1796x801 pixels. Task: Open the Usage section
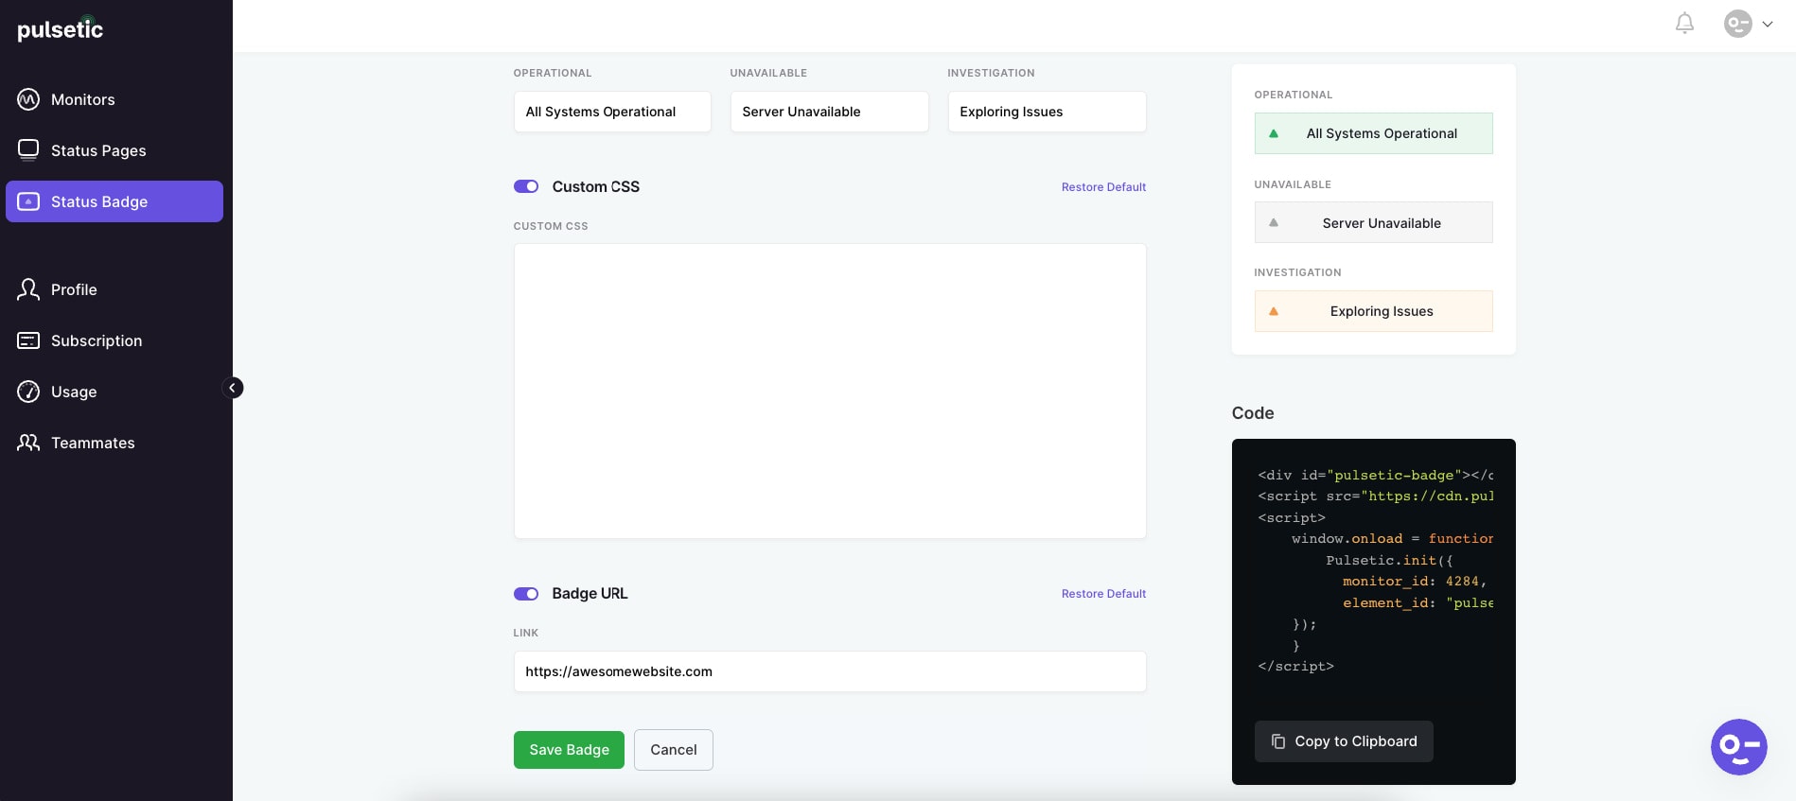(x=114, y=392)
